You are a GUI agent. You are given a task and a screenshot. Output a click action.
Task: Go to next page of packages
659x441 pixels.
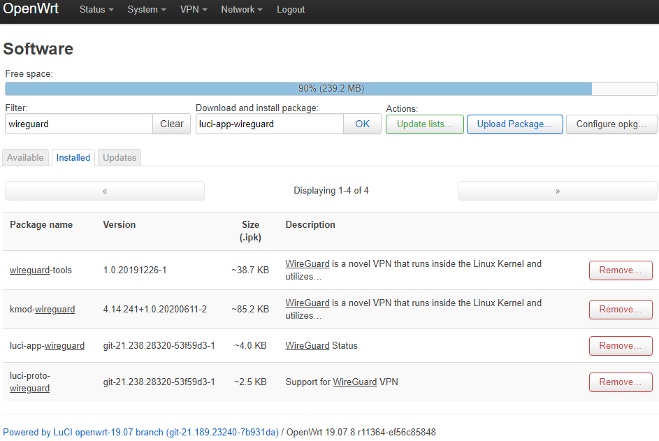pyautogui.click(x=557, y=191)
